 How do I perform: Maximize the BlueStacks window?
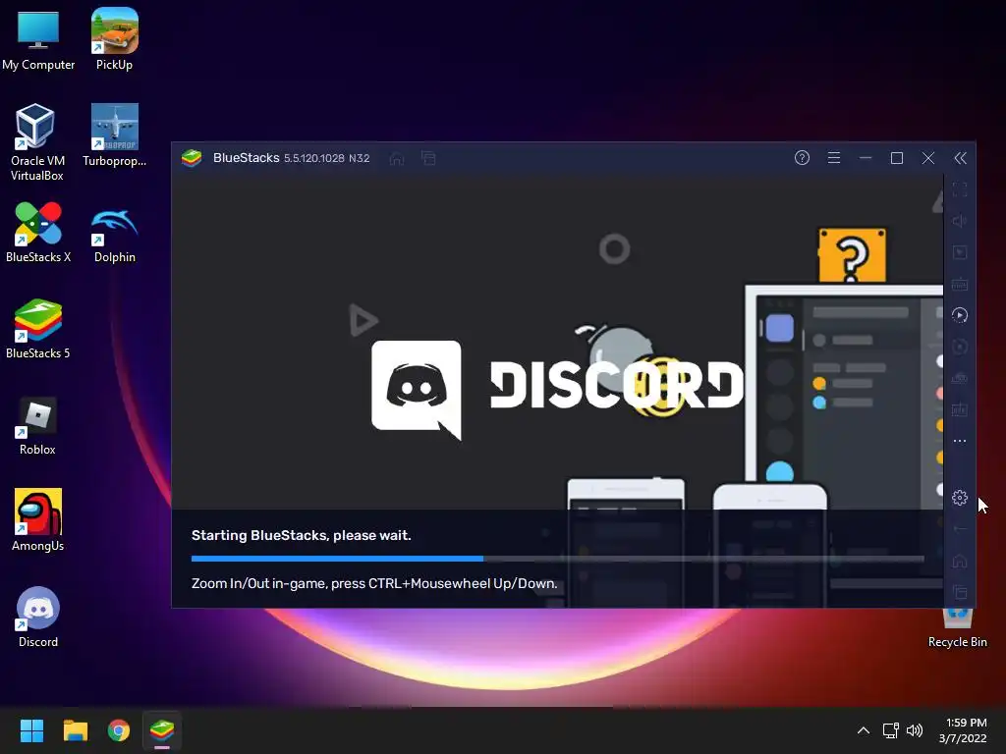(x=897, y=158)
